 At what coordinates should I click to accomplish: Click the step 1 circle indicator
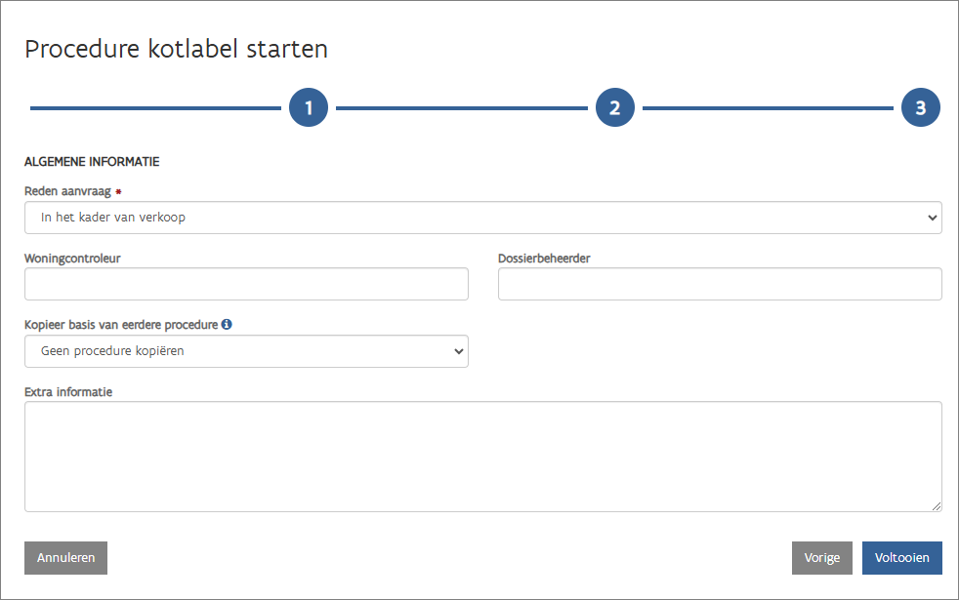(309, 108)
